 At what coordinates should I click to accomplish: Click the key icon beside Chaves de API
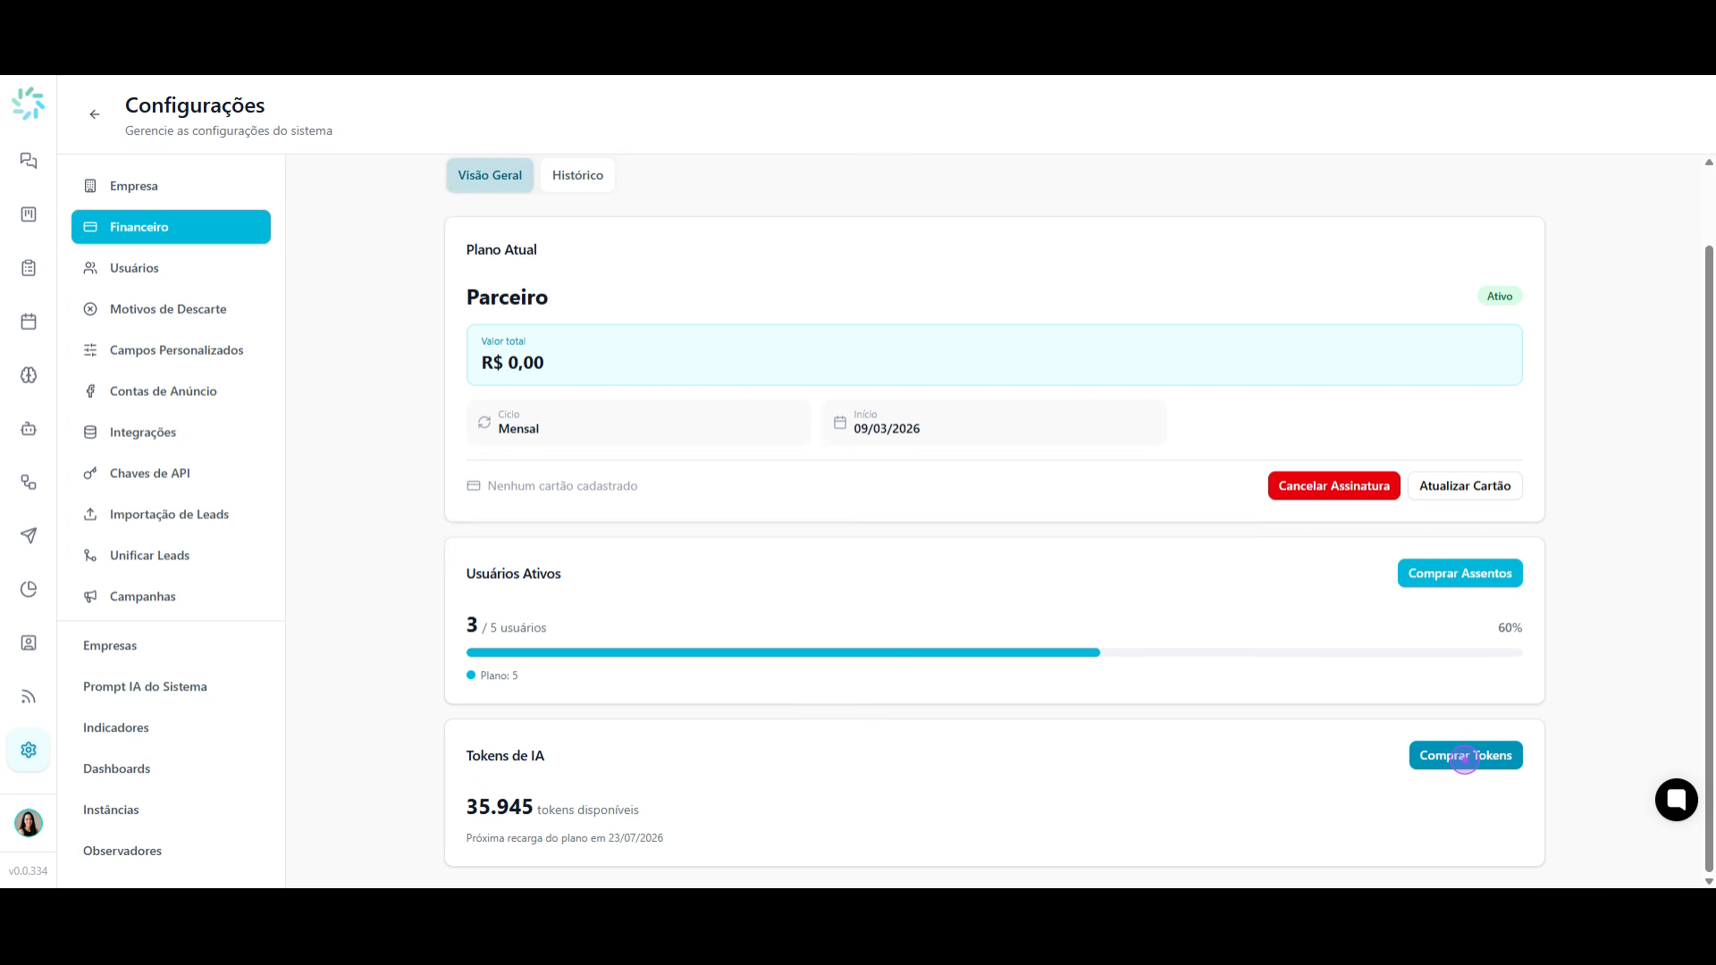coord(90,474)
